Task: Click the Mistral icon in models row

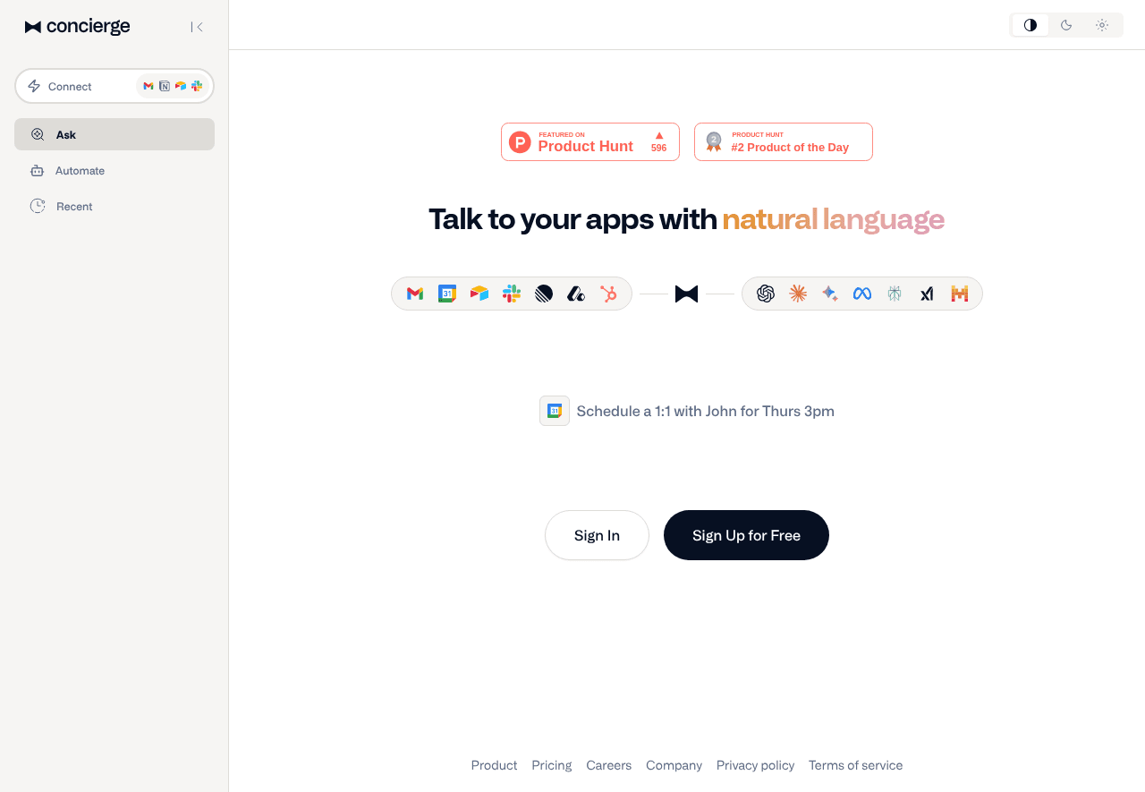Action: 959,294
